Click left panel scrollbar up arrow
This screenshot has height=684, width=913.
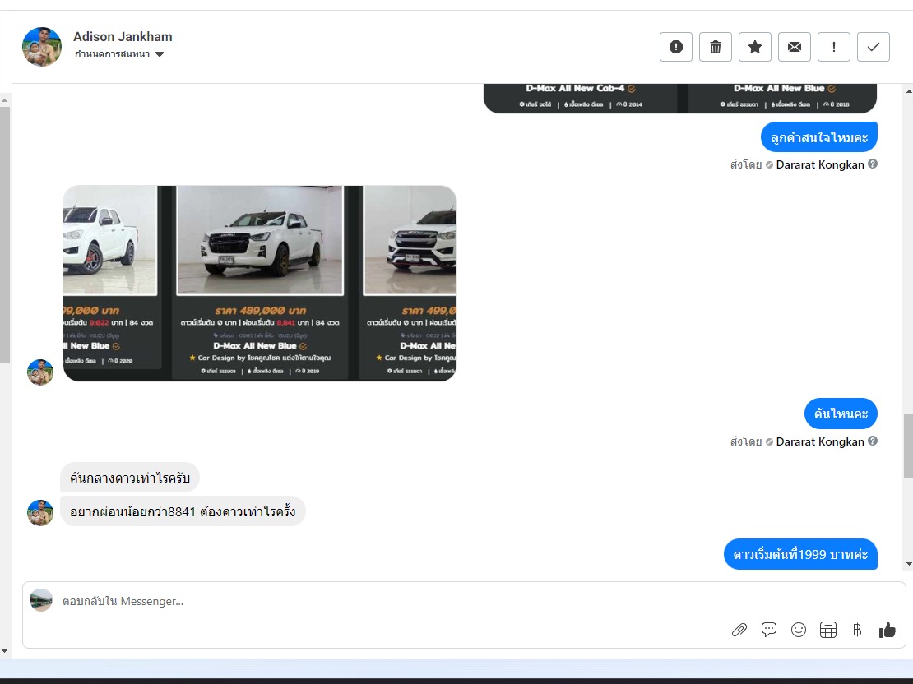pos(5,100)
